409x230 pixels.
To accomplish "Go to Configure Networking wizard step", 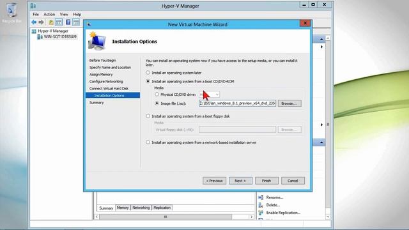I will tap(106, 81).
